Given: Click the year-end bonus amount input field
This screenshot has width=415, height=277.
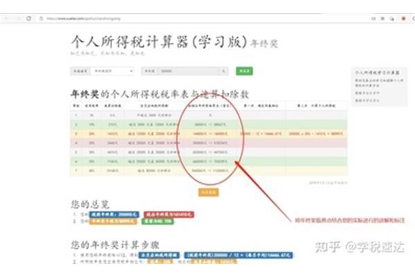Looking at the screenshot, I should click(188, 71).
